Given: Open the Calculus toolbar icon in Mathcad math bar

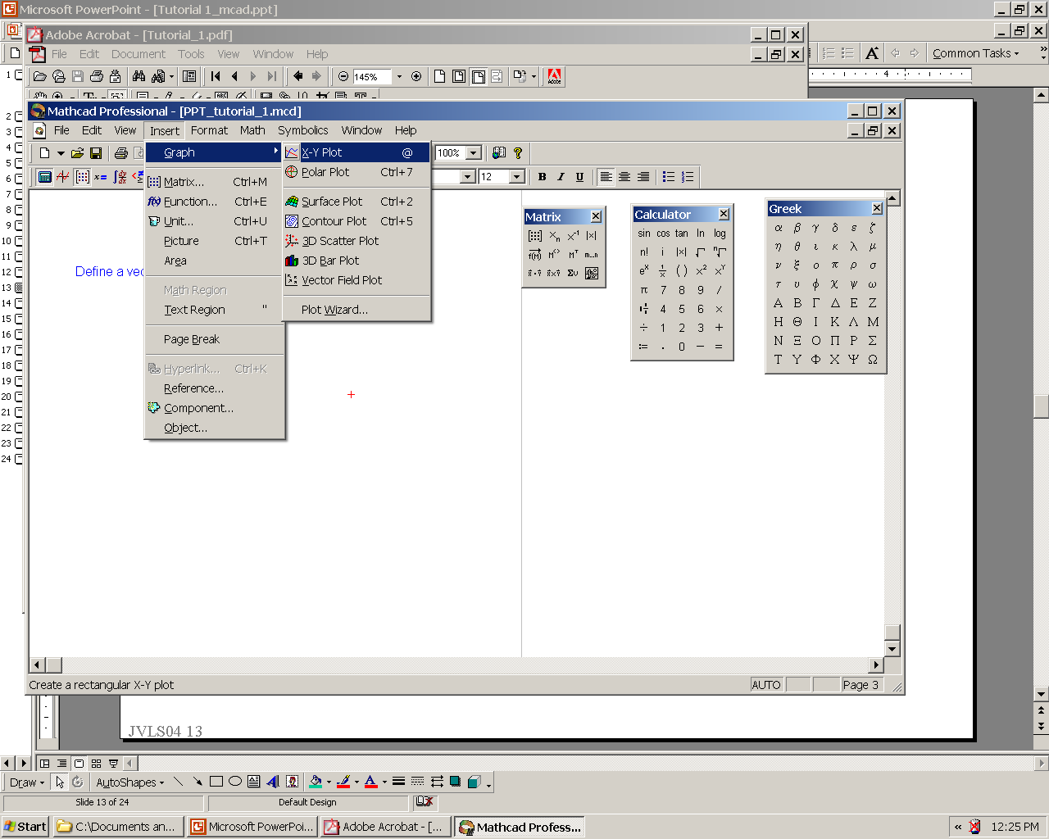Looking at the screenshot, I should (x=120, y=177).
